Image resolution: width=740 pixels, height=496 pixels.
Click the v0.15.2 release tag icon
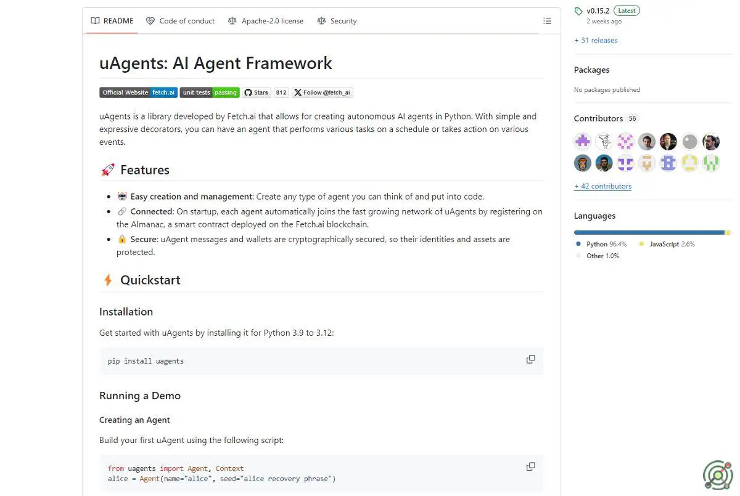[578, 11]
